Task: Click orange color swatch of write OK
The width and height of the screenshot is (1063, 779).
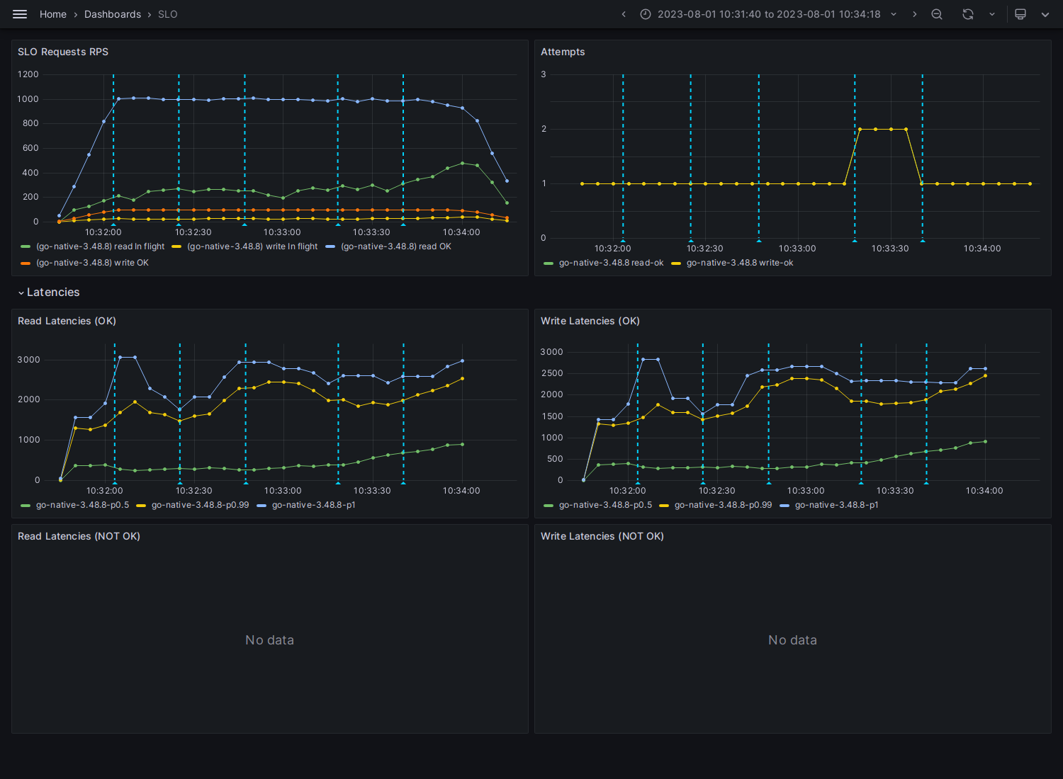Action: pyautogui.click(x=26, y=263)
